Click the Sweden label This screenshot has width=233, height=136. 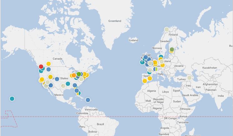click(x=165, y=41)
